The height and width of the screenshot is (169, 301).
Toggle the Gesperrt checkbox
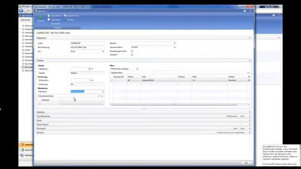click(x=132, y=55)
